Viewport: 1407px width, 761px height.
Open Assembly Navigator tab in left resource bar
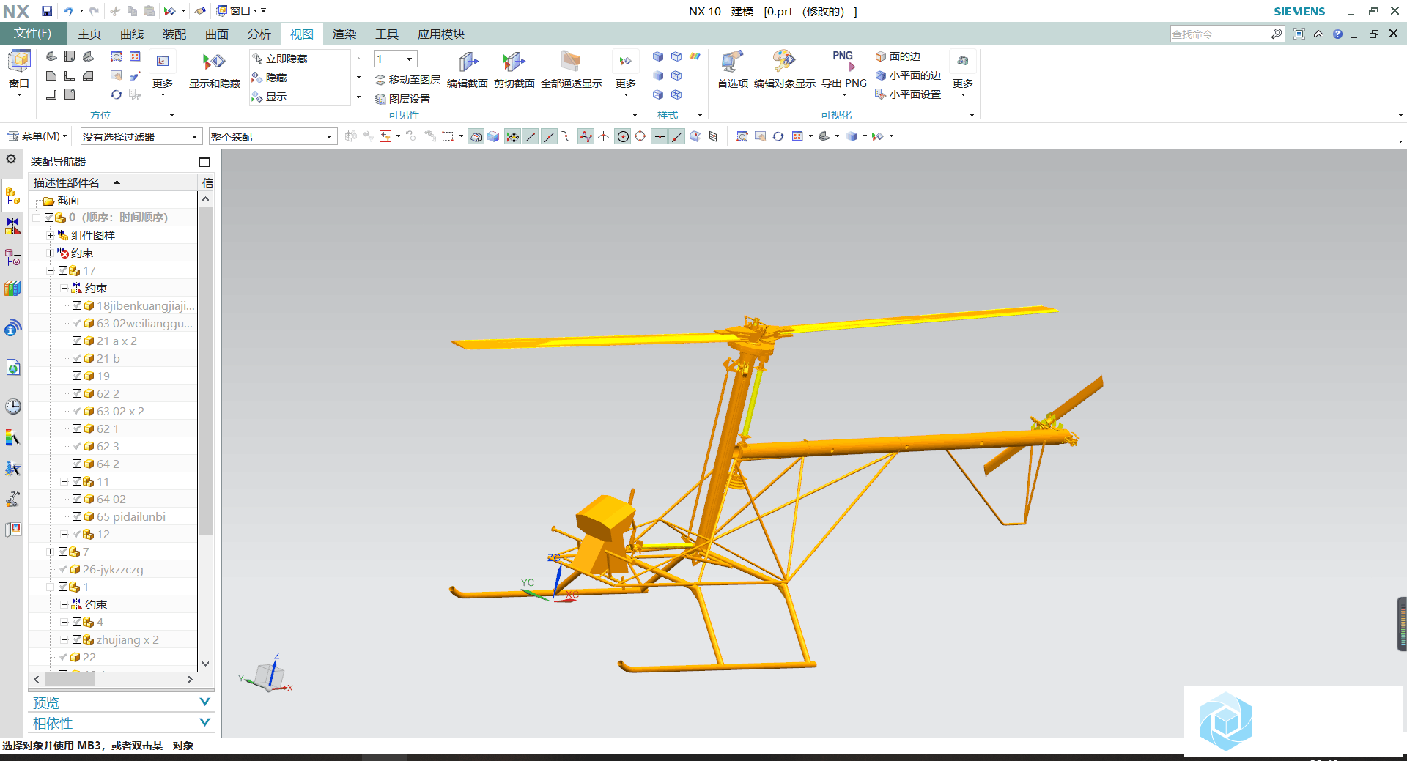coord(13,196)
